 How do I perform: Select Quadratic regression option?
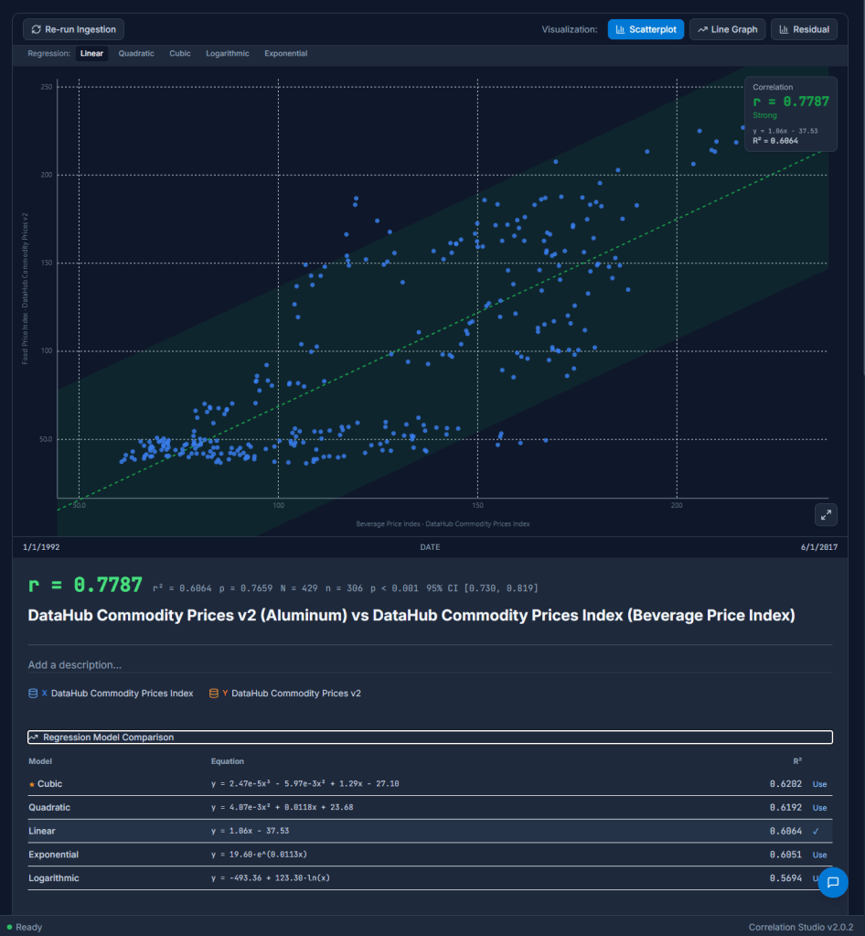[x=136, y=53]
